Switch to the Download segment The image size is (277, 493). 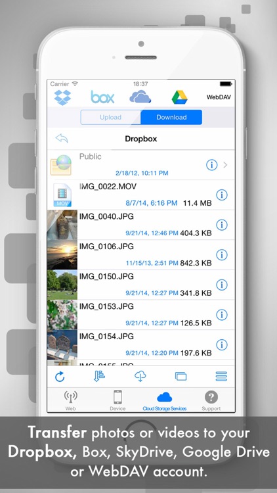click(x=171, y=117)
